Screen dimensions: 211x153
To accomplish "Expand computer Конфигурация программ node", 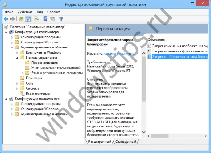I will click(12, 38).
